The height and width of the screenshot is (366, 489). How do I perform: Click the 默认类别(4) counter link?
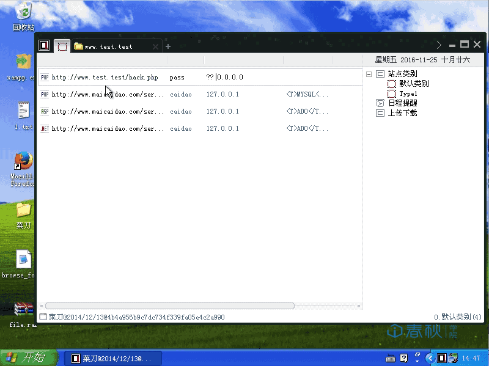pyautogui.click(x=460, y=317)
